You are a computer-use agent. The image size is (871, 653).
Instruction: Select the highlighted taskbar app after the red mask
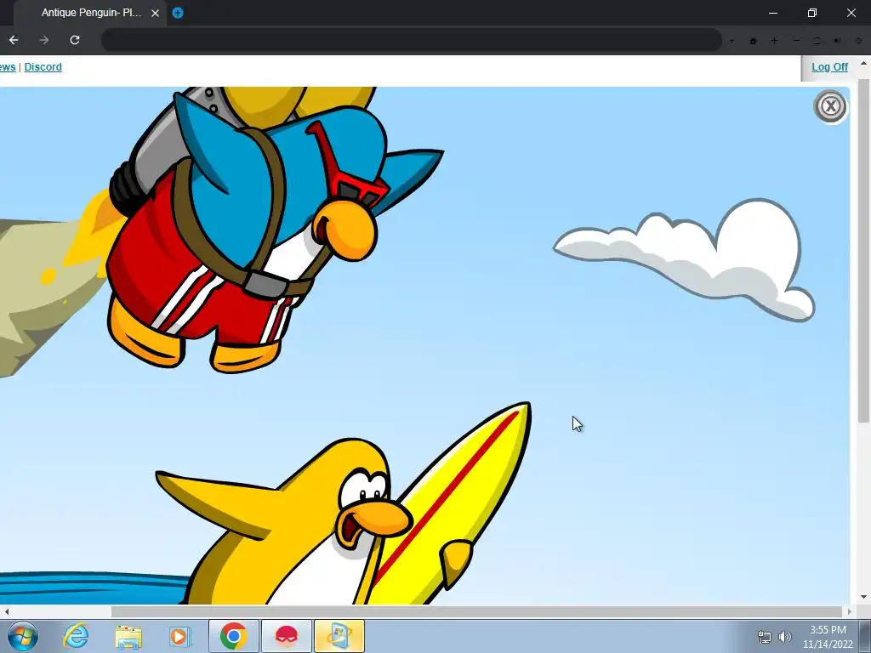point(339,636)
